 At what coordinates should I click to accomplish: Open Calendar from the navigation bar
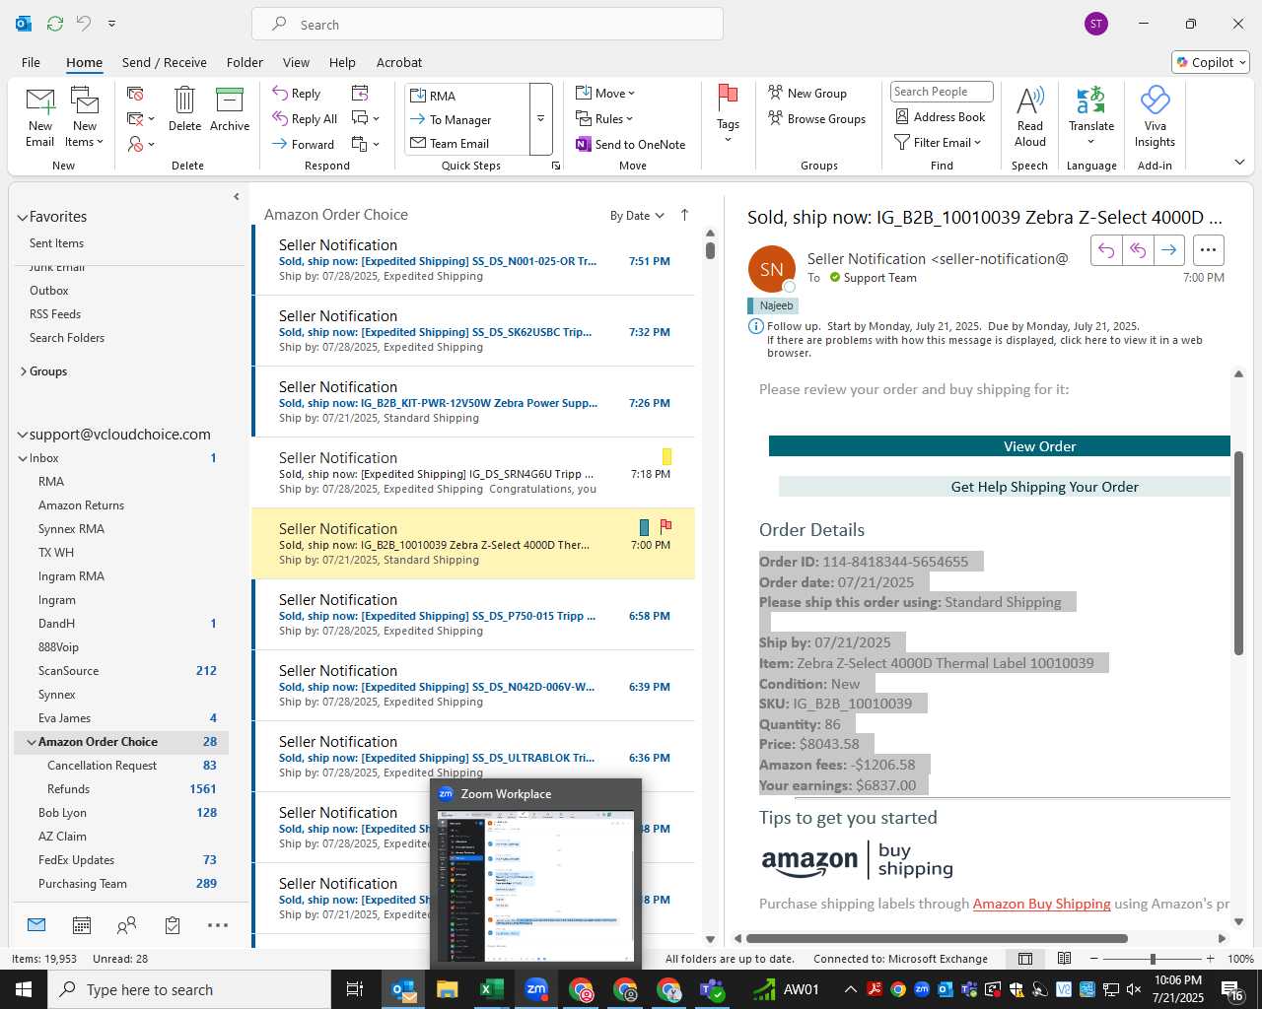(82, 925)
